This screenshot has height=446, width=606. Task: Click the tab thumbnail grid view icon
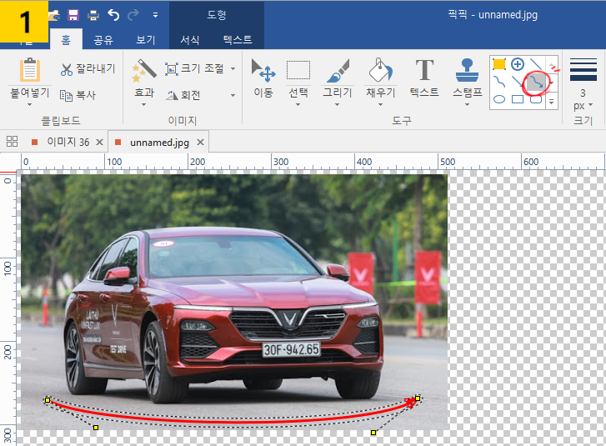(12, 142)
